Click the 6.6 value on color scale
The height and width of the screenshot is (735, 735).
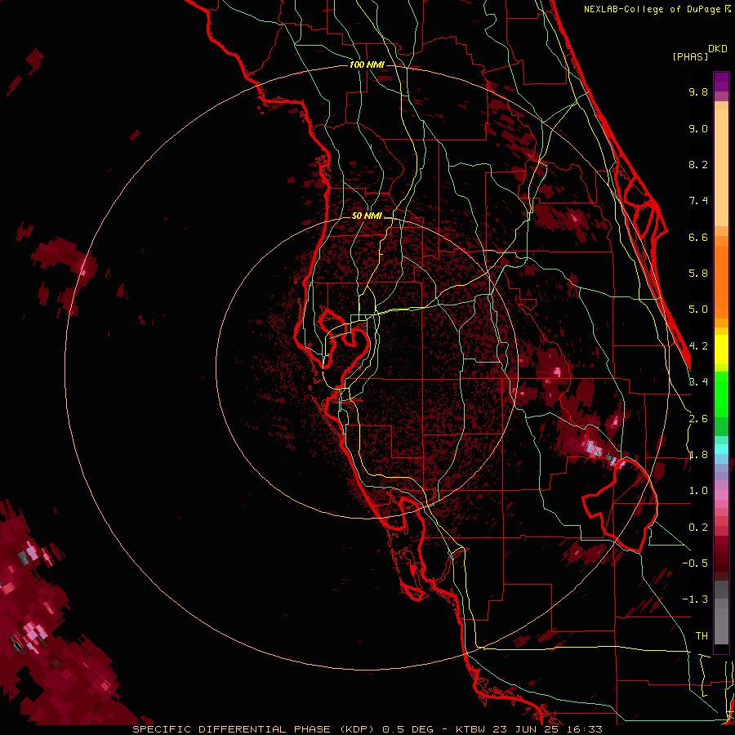(698, 237)
